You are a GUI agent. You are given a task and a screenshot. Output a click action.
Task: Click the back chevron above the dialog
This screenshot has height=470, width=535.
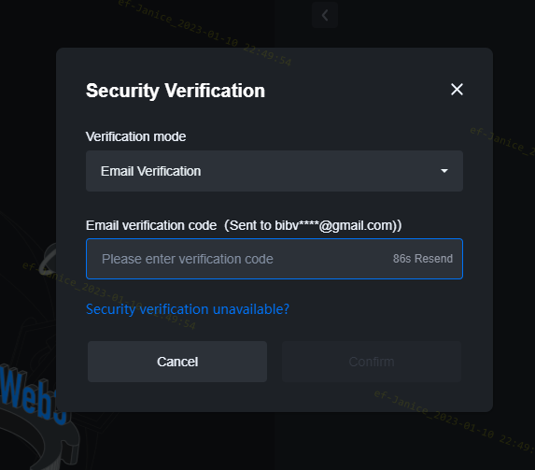(x=325, y=15)
